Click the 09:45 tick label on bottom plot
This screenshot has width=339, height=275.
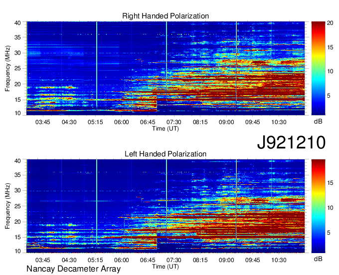253,260
